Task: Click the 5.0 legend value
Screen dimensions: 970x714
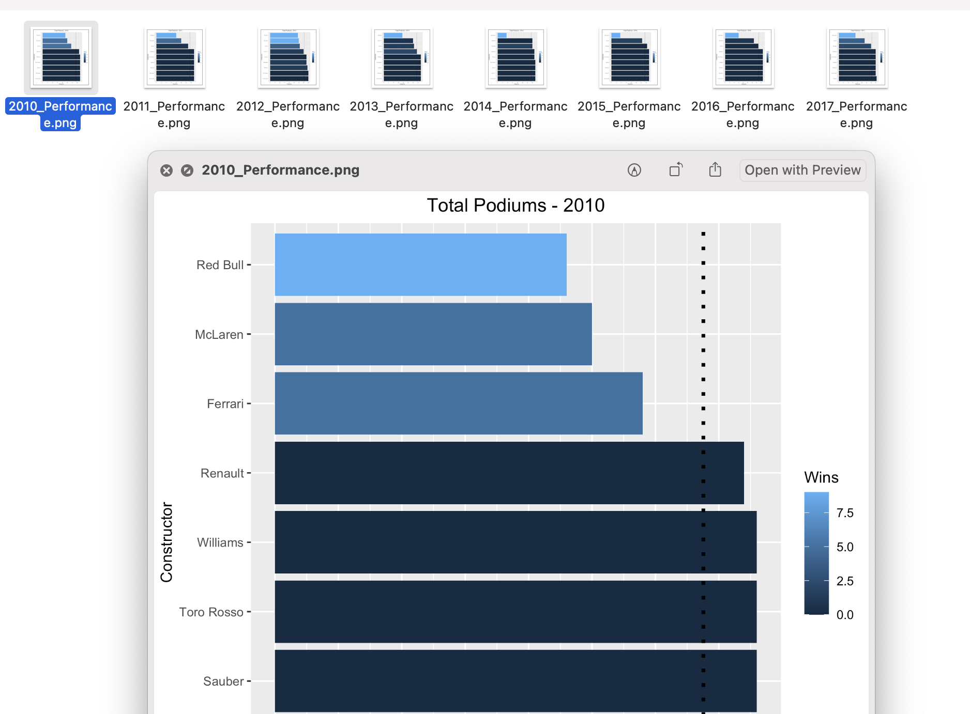Action: coord(845,547)
